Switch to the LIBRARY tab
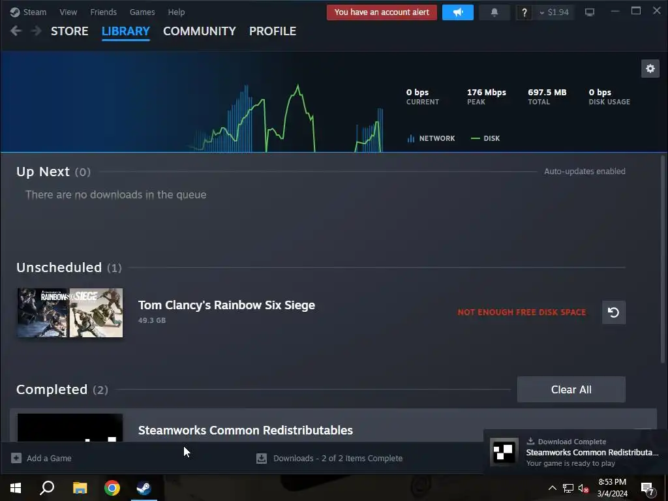 (x=126, y=31)
